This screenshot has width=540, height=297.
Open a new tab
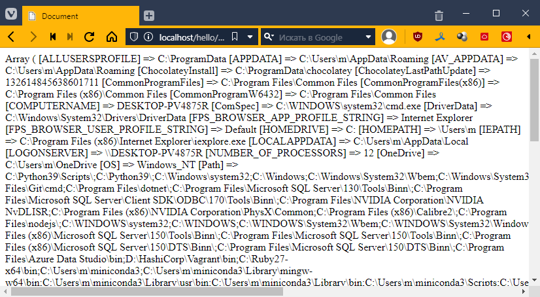tap(149, 15)
